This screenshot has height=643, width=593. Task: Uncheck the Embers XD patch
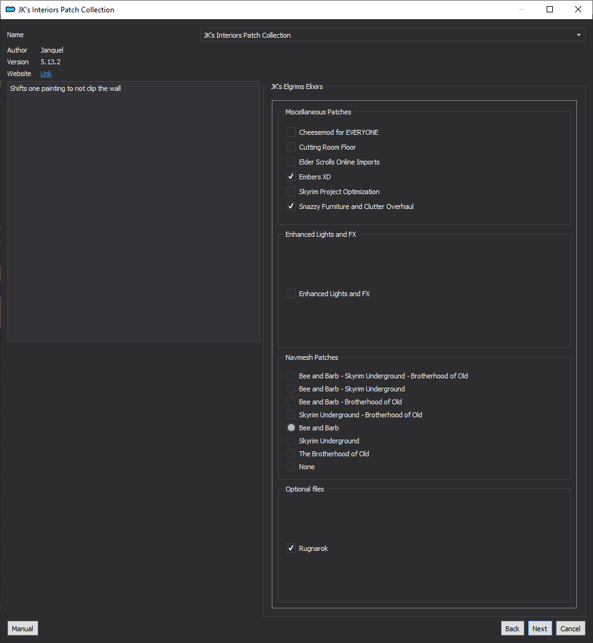pyautogui.click(x=291, y=177)
